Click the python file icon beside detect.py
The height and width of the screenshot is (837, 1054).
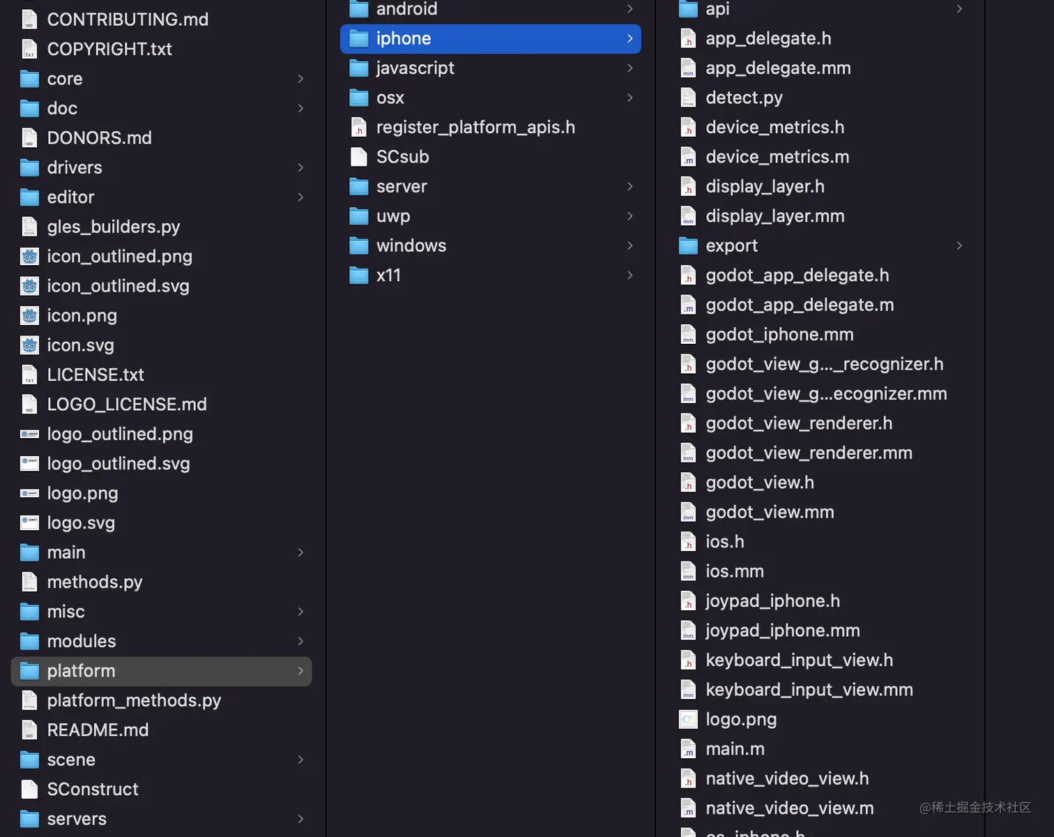click(x=688, y=98)
